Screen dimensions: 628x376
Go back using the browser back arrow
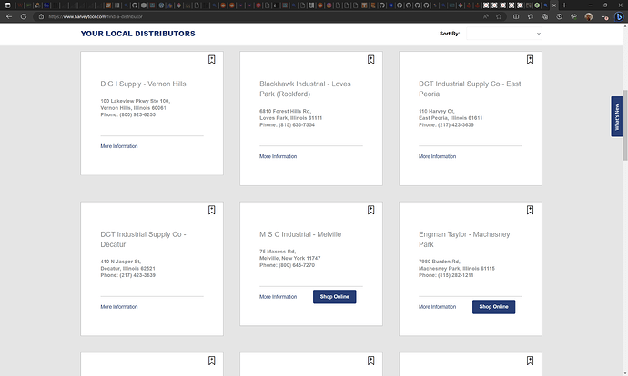point(9,16)
